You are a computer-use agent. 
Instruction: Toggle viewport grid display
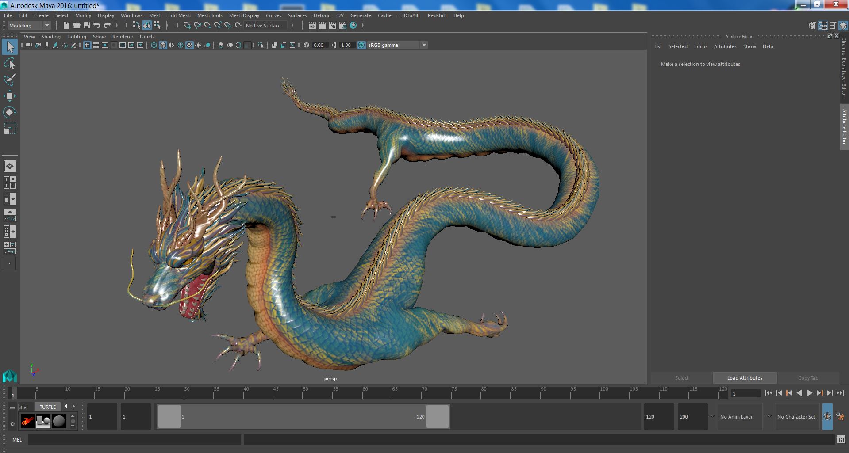coord(87,45)
